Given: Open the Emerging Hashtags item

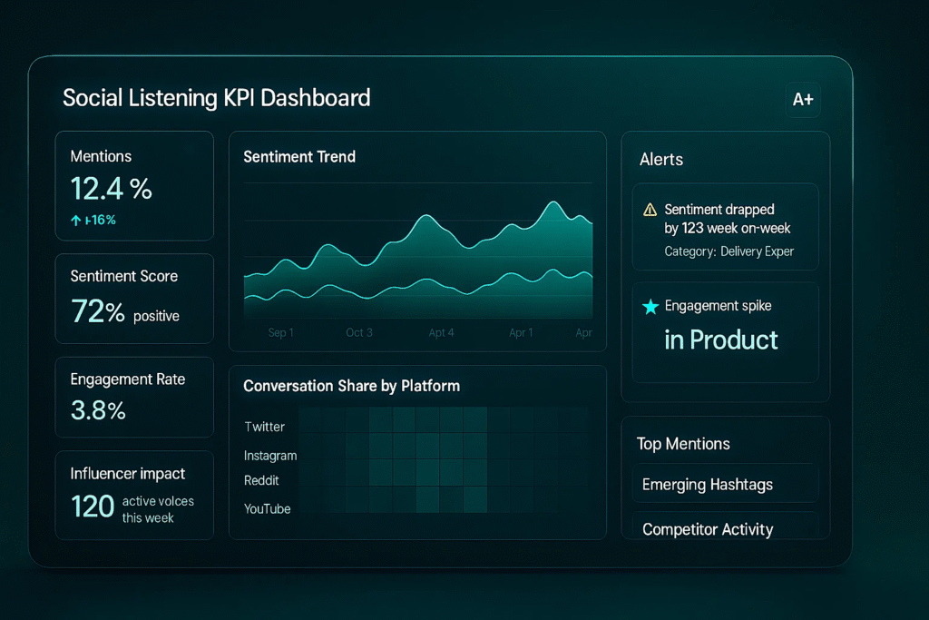Looking at the screenshot, I should (708, 484).
